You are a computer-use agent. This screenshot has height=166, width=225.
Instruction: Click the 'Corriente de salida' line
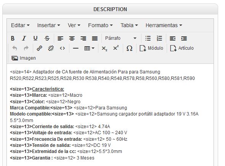60,127
